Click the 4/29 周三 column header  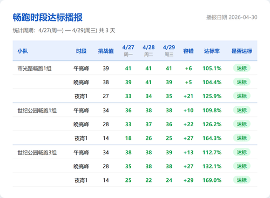169,51
